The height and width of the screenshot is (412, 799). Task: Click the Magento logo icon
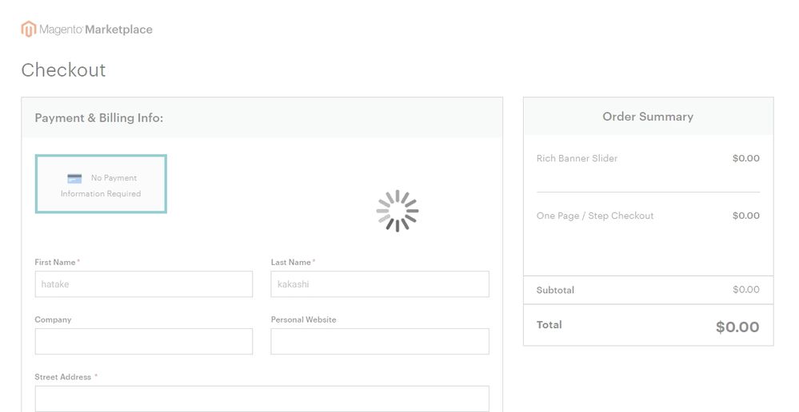click(29, 29)
